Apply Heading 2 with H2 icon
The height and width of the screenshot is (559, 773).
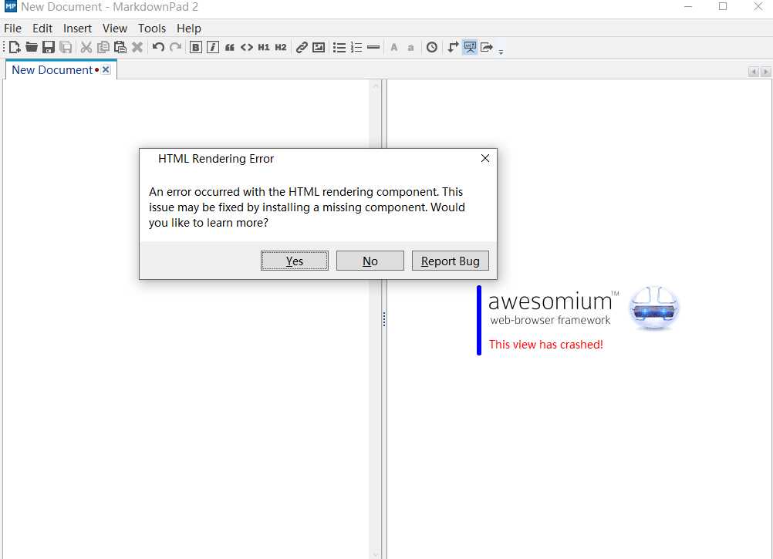click(281, 47)
